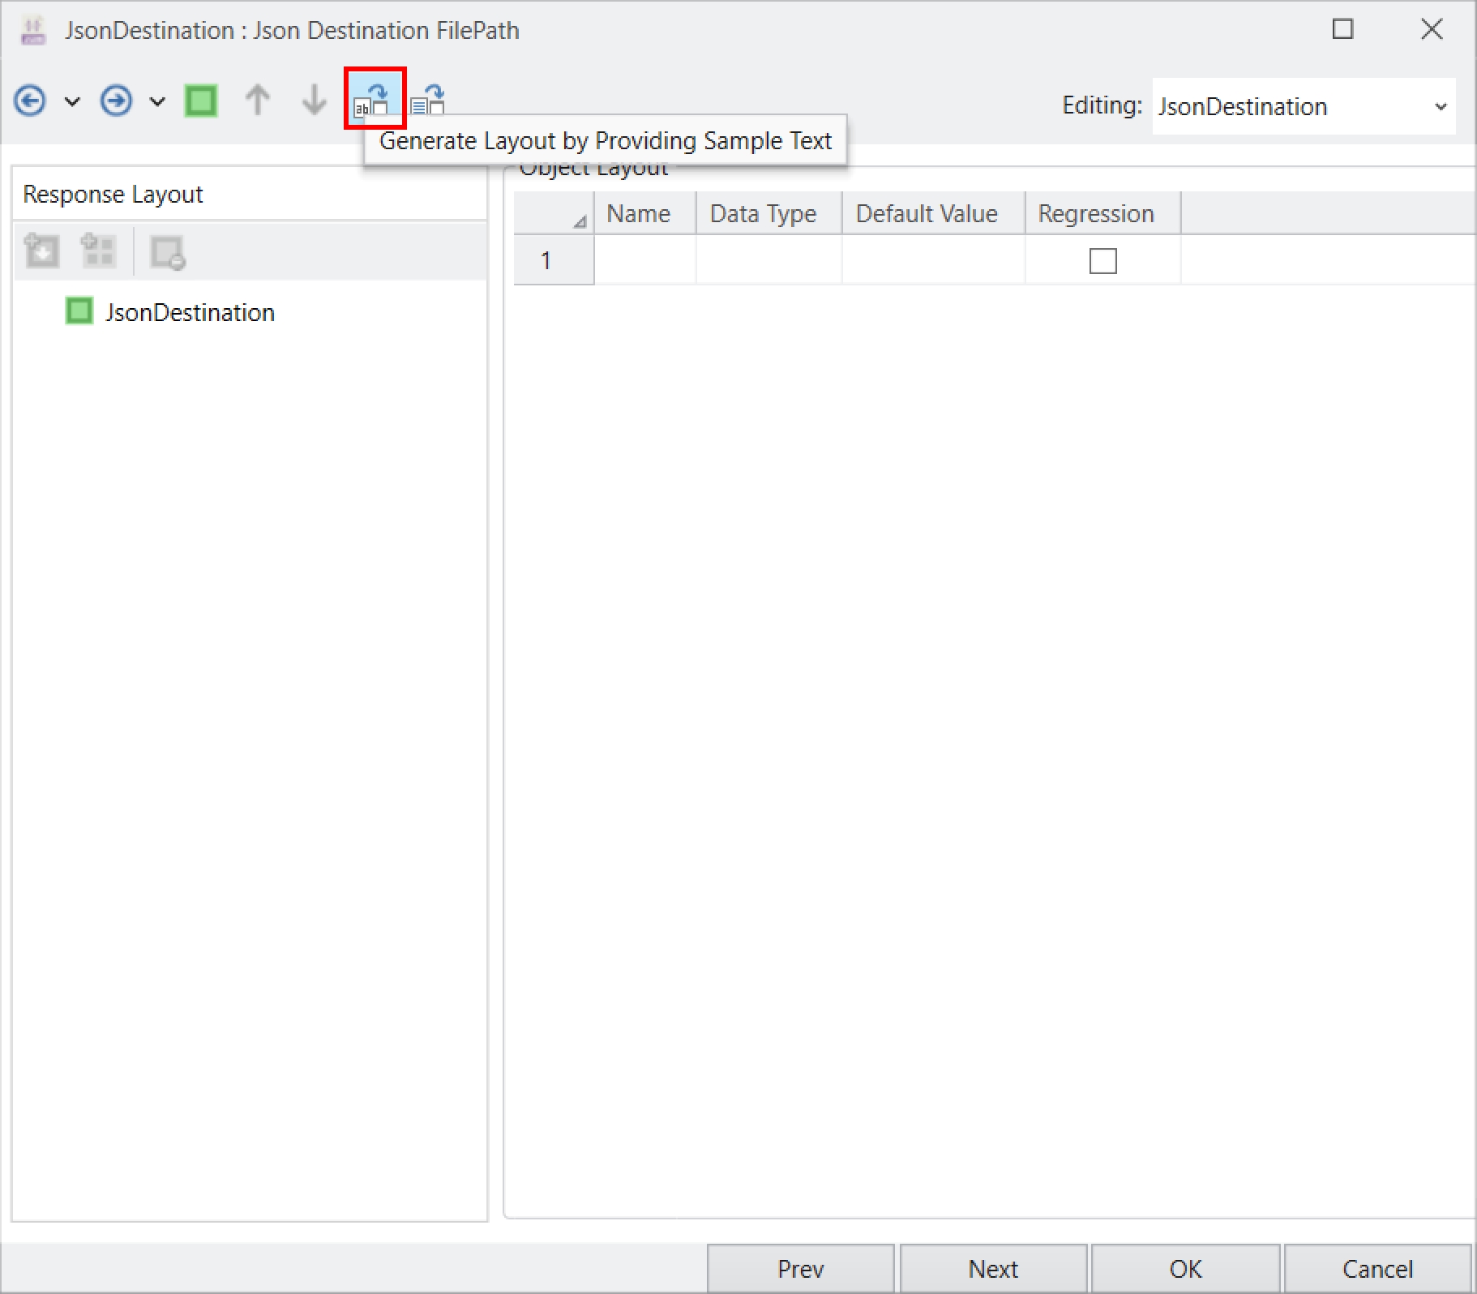Image resolution: width=1477 pixels, height=1294 pixels.
Task: Maximize the JsonDestination dialog window
Action: 1343,29
